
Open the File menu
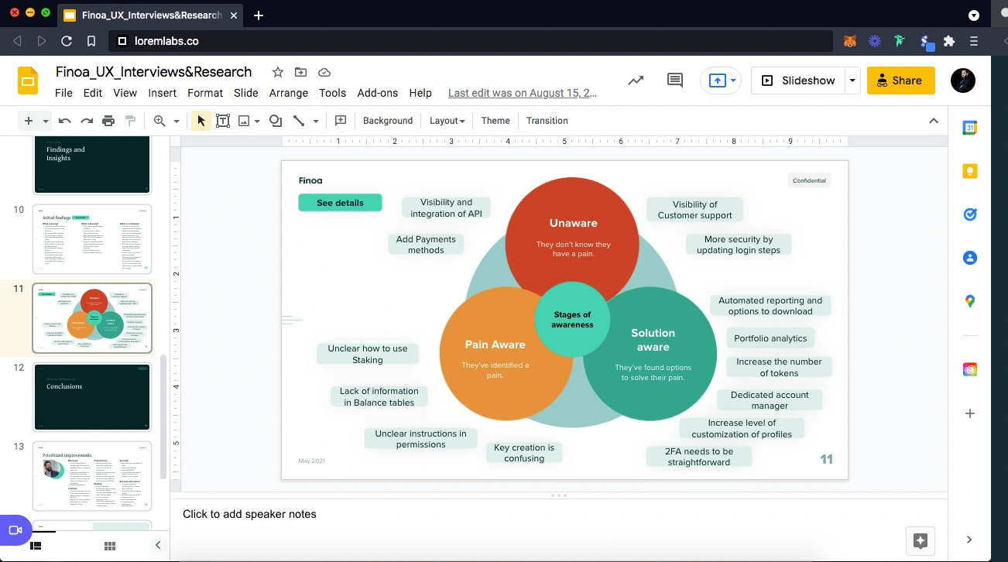coord(63,93)
